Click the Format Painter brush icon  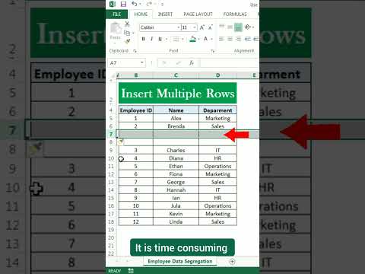(x=127, y=41)
